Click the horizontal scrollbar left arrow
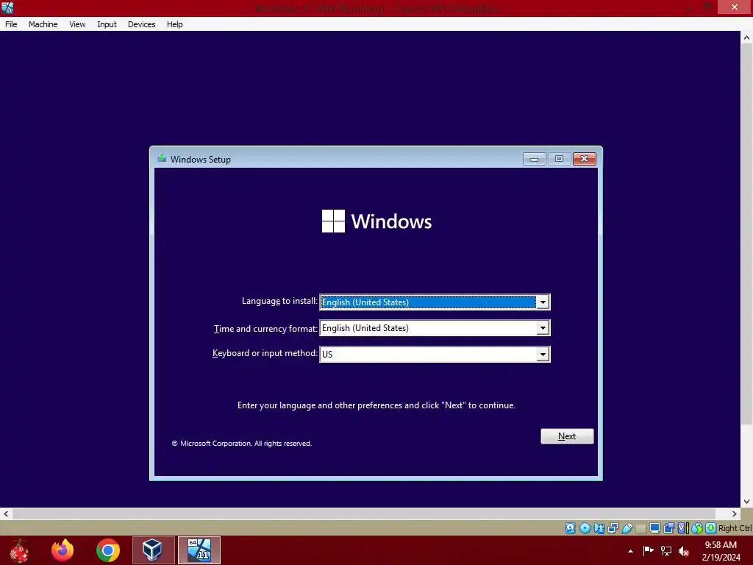Image resolution: width=753 pixels, height=565 pixels. 6,514
